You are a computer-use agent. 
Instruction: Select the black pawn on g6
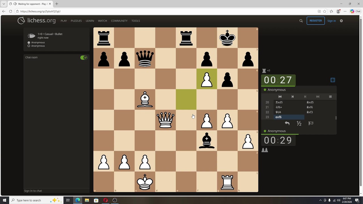227,79
